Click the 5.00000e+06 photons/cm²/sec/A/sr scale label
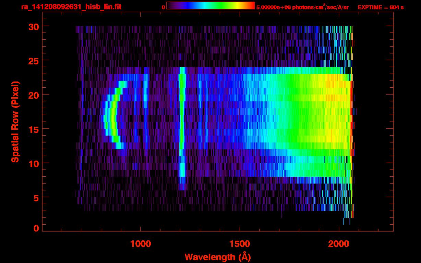Viewport: 421px width, 263px height. point(302,7)
